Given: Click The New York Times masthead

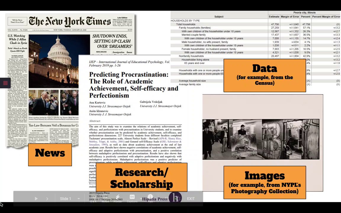Looking at the screenshot, I should coord(70,21).
